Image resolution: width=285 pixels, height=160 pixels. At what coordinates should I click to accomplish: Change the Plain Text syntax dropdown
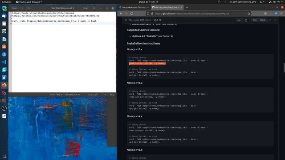pos(56,95)
